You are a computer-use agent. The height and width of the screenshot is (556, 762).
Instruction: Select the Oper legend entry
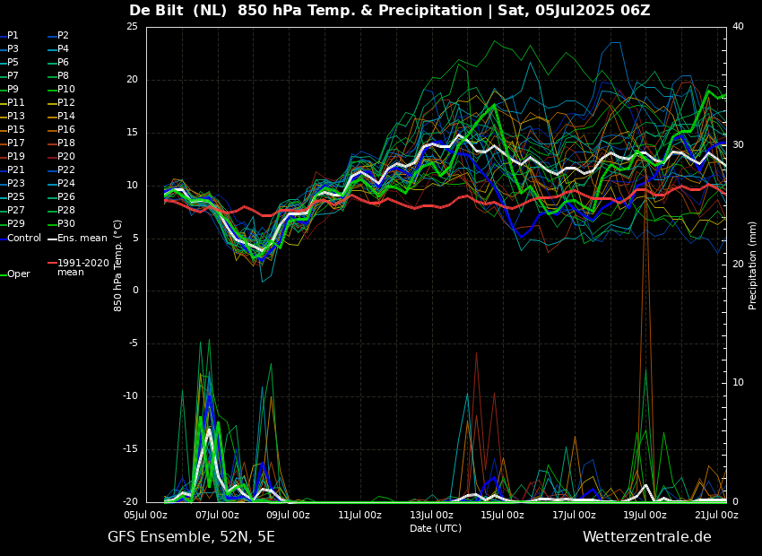coord(18,274)
